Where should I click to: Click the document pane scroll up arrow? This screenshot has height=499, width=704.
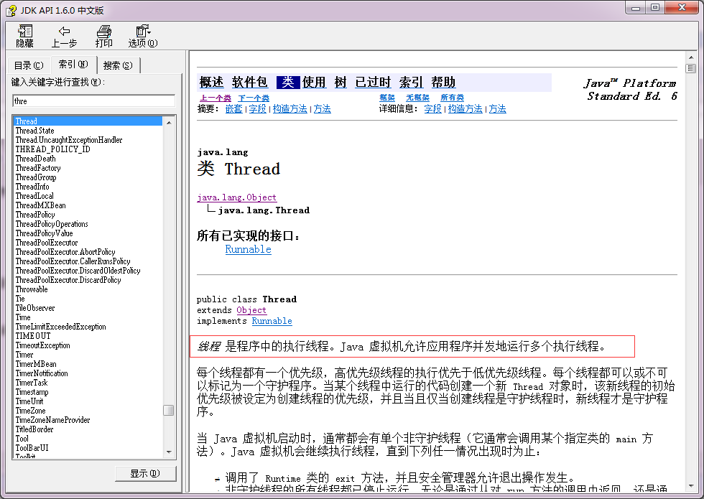[x=690, y=57]
